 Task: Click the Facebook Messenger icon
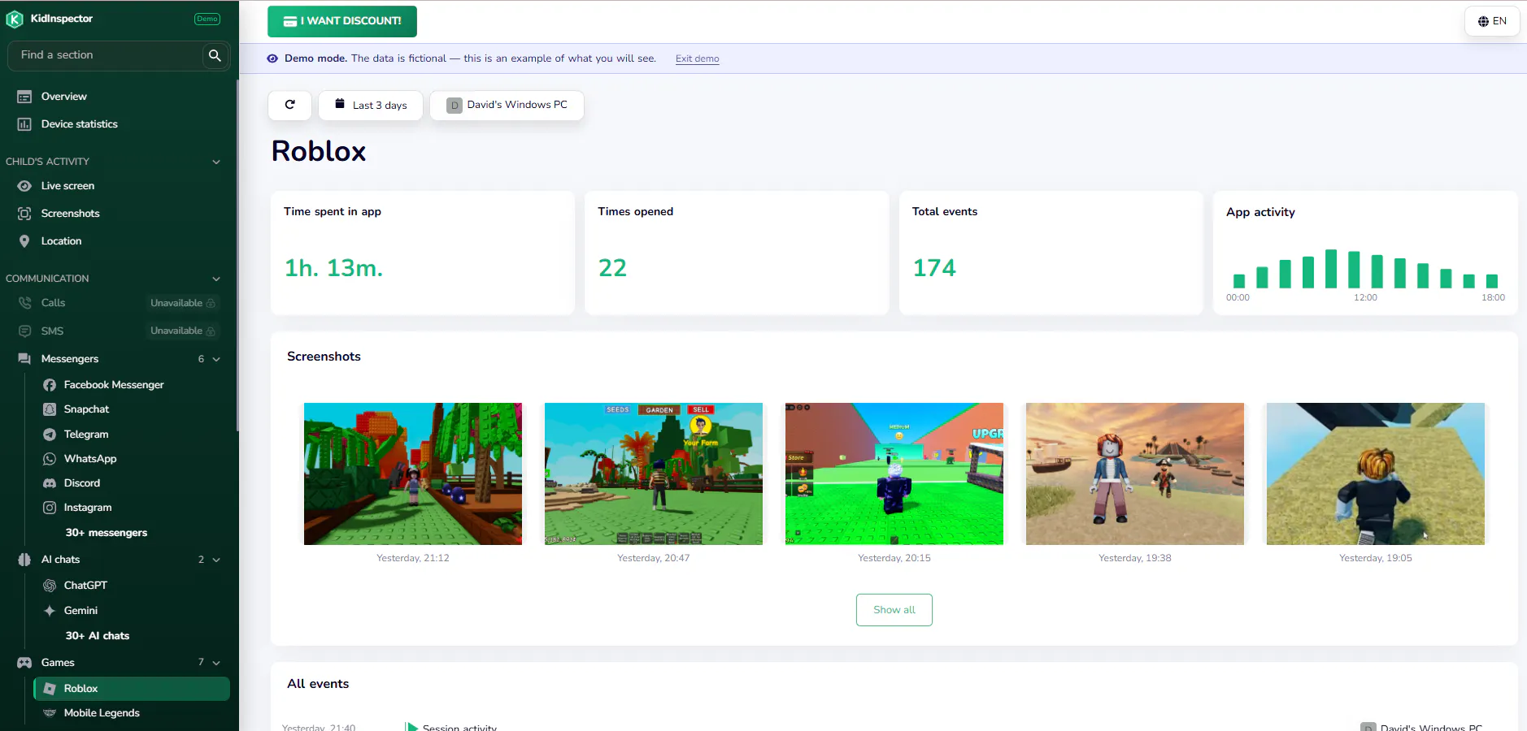50,385
